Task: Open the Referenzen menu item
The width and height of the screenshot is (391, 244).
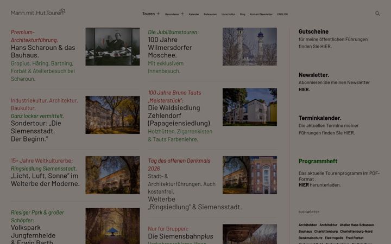Action: (x=210, y=14)
